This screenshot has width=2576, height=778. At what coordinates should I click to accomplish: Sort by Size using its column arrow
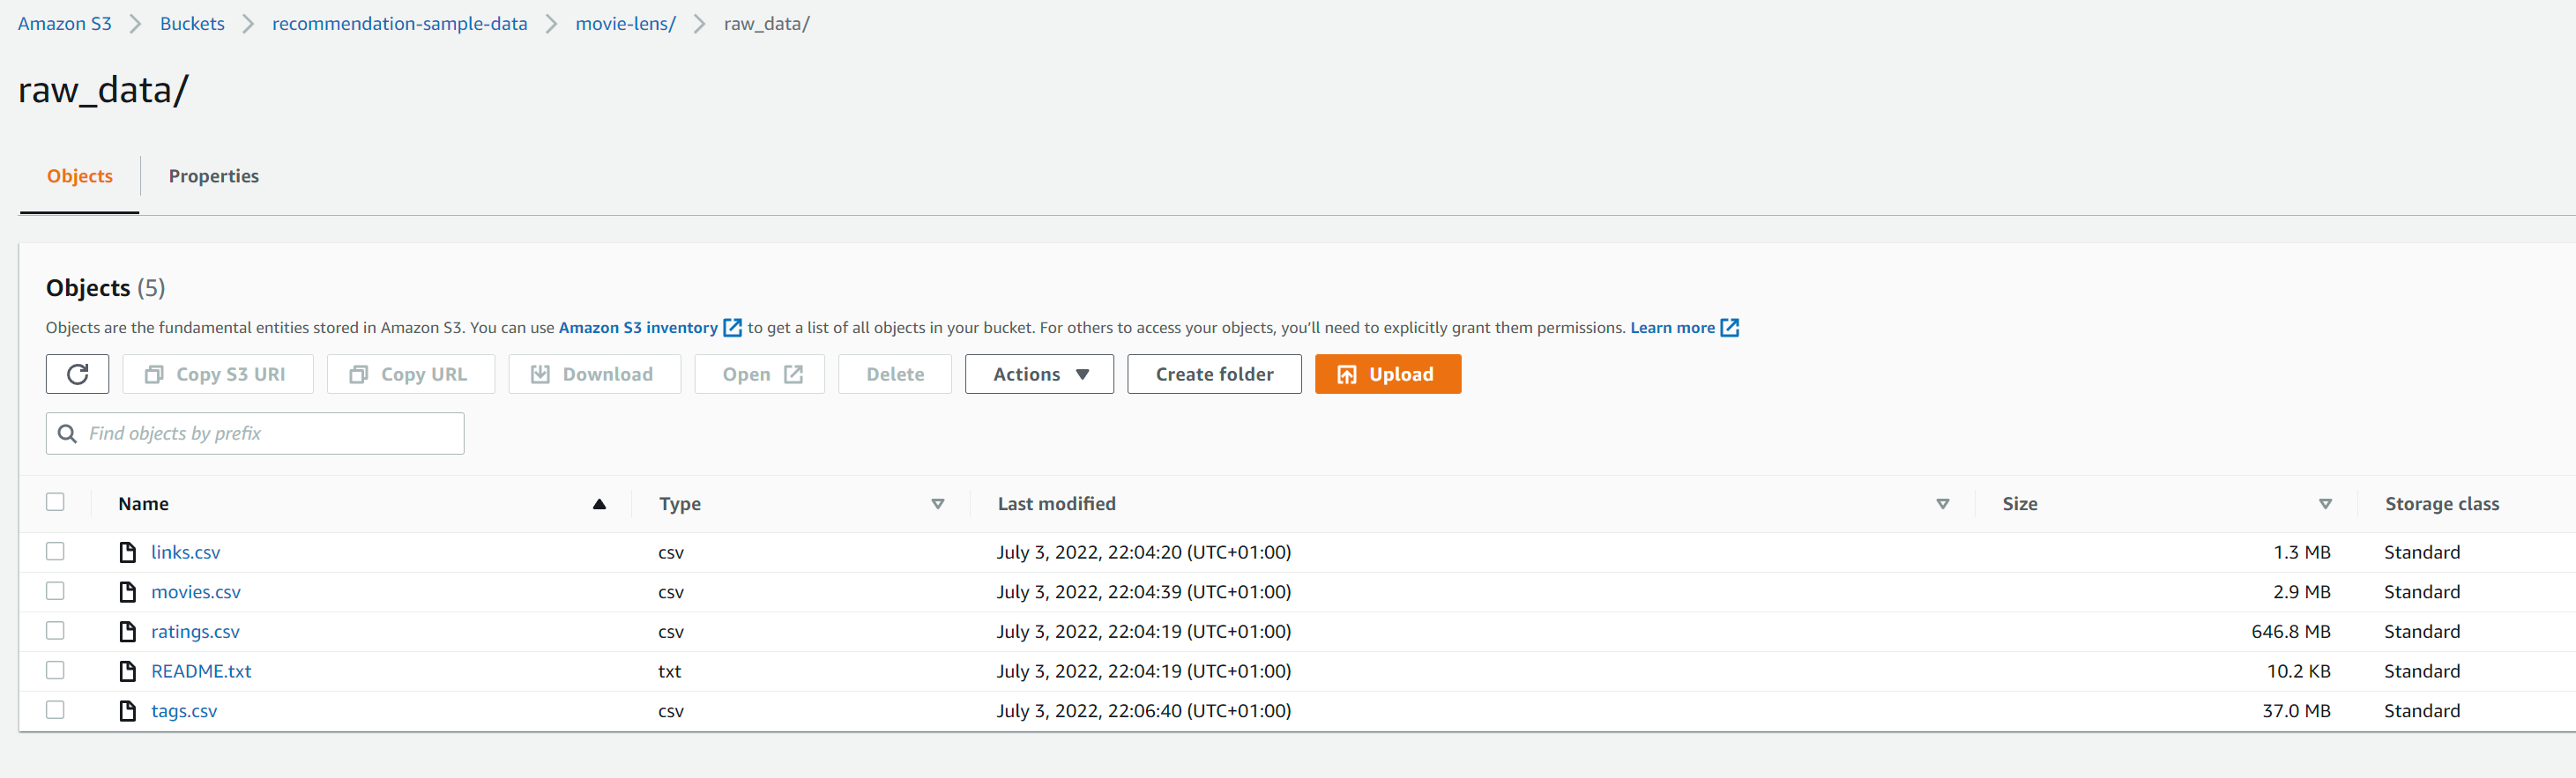pos(2325,504)
